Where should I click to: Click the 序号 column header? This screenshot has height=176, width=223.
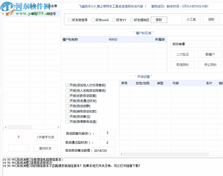click(x=125, y=83)
